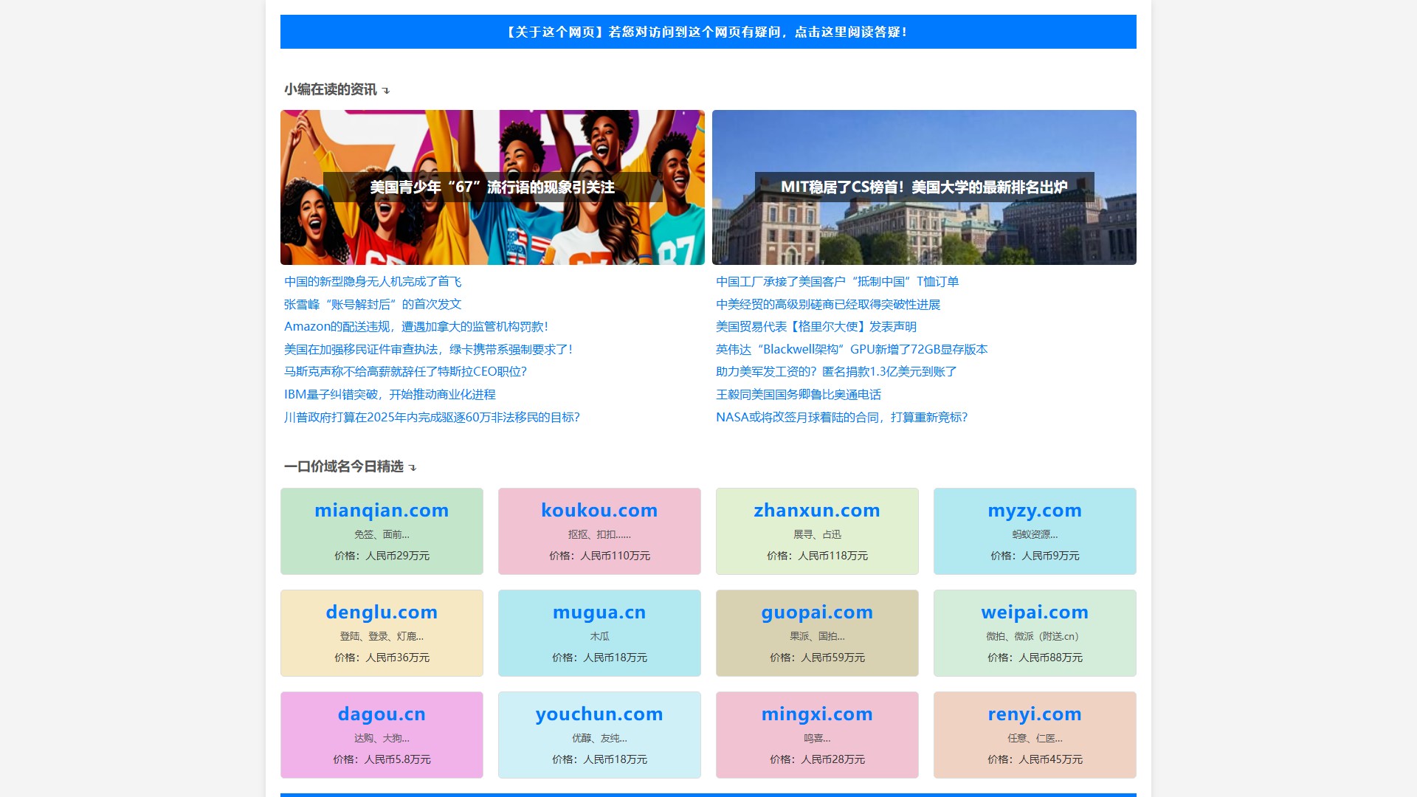This screenshot has width=1417, height=797.
Task: Open the NASA 月球着陆合同 article link
Action: (x=841, y=417)
